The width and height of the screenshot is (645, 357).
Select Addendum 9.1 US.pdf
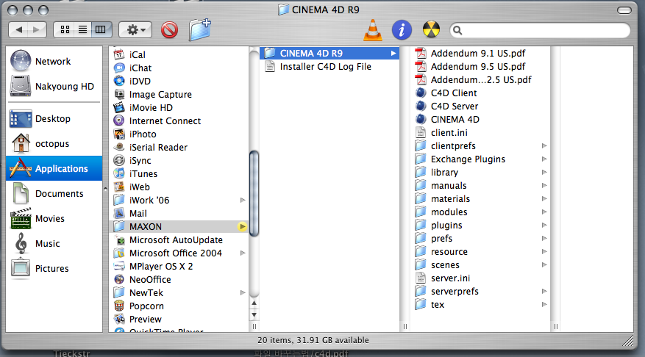click(480, 54)
